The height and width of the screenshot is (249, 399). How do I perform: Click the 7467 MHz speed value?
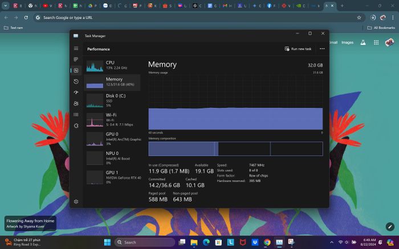[256, 165]
